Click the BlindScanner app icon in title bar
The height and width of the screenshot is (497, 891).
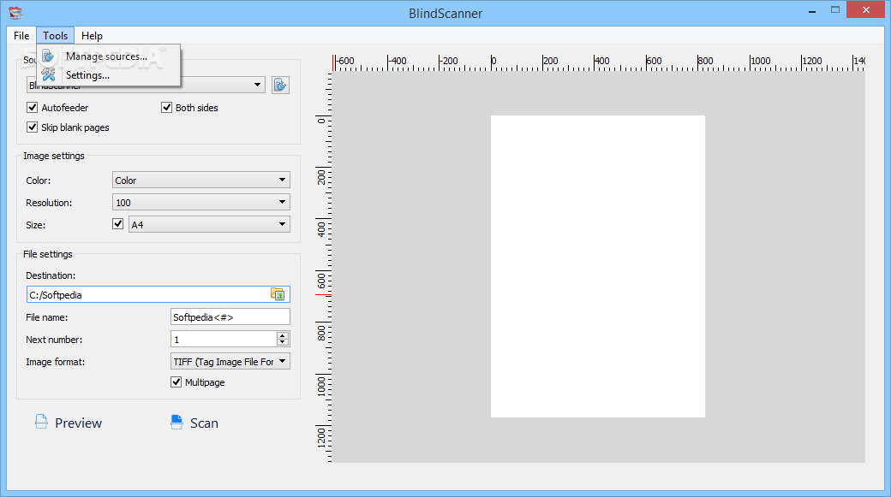pyautogui.click(x=15, y=13)
